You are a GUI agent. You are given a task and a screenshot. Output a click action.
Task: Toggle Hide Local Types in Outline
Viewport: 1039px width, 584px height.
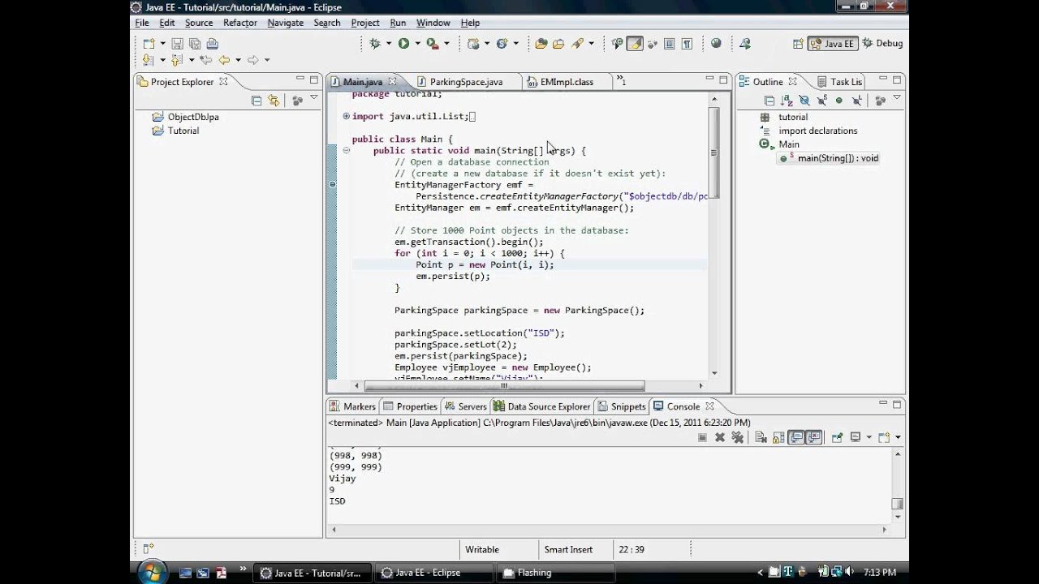pos(856,101)
